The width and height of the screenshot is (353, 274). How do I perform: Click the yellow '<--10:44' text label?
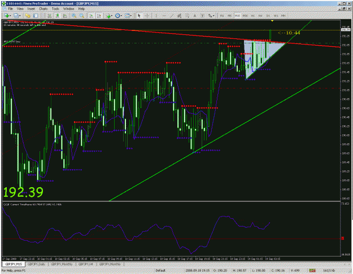click(x=289, y=33)
